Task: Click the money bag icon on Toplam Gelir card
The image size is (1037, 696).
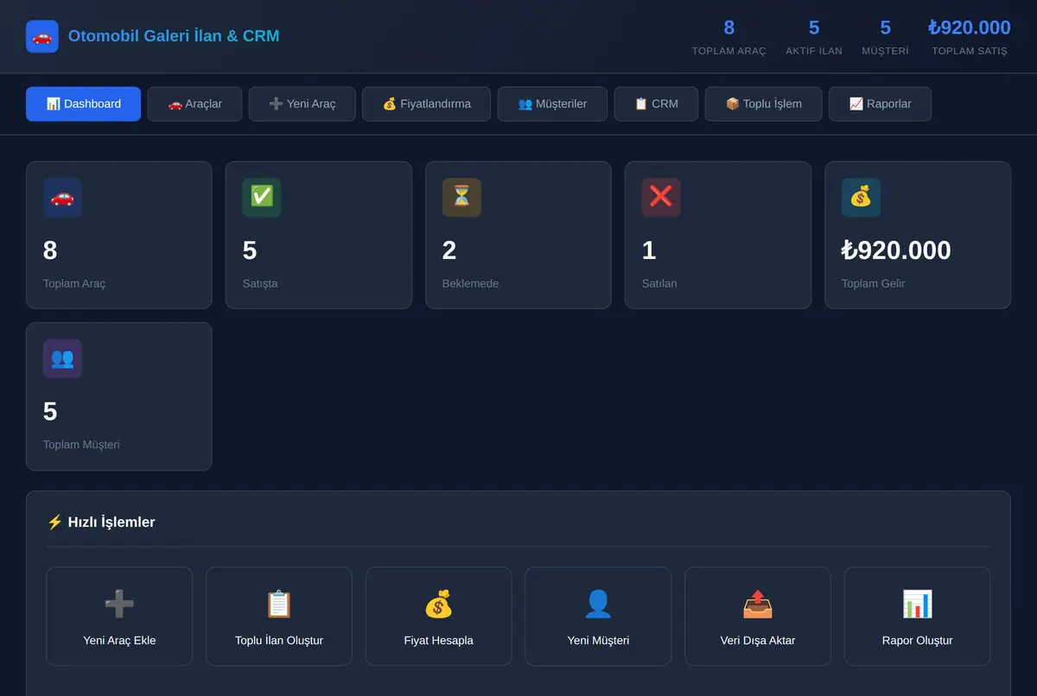Action: coord(861,198)
